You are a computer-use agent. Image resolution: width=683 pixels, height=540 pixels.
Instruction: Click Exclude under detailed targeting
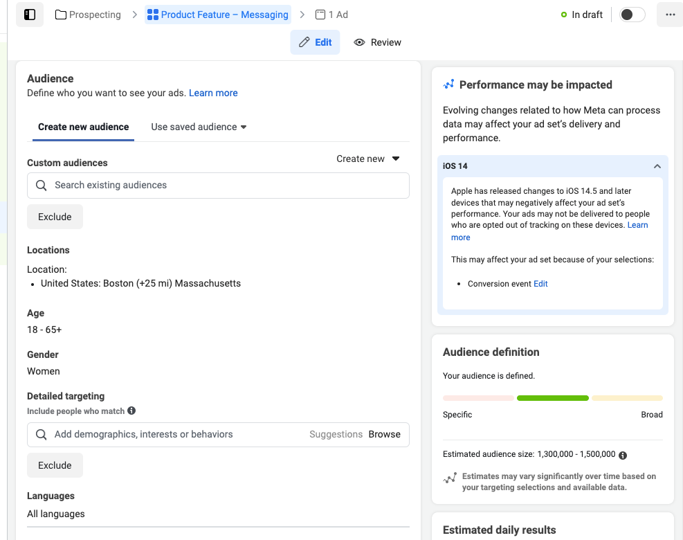point(55,465)
